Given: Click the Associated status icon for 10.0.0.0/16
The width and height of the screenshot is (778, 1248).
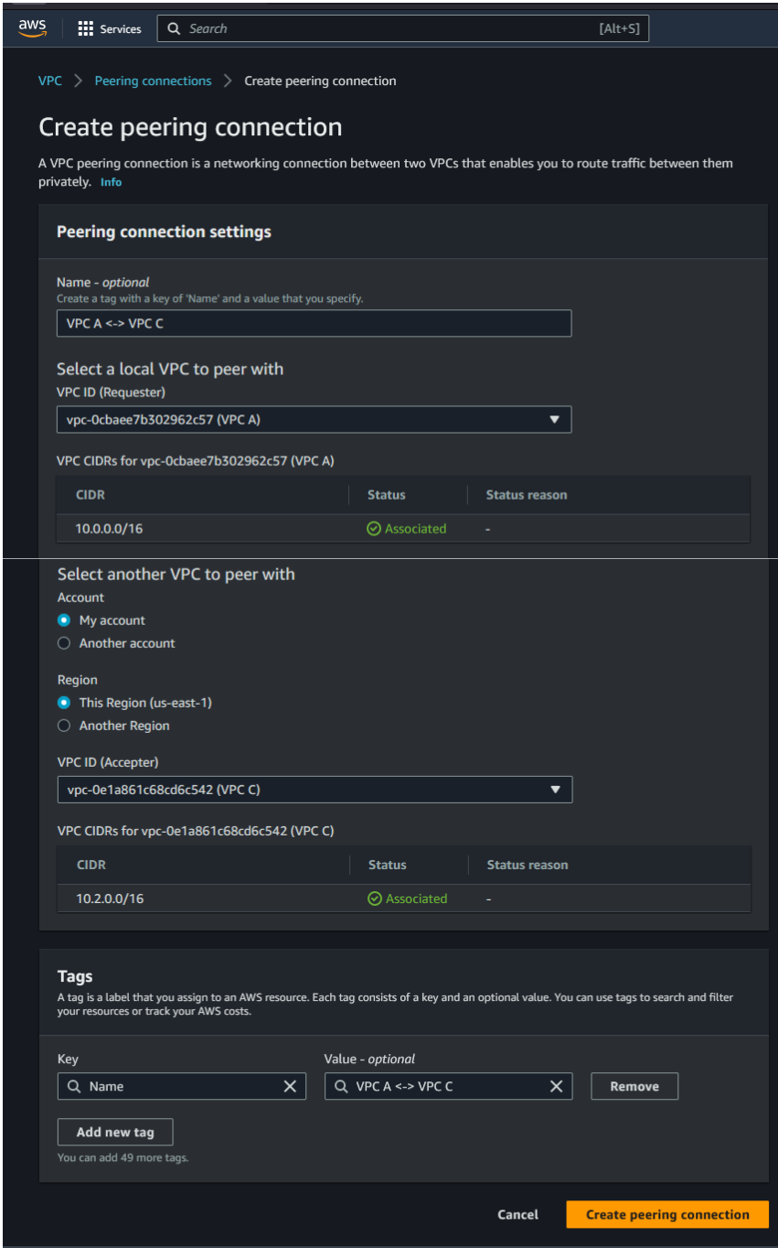Looking at the screenshot, I should [374, 529].
